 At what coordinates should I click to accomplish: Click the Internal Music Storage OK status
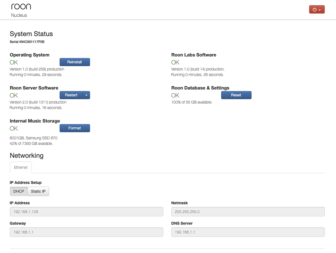click(14, 128)
